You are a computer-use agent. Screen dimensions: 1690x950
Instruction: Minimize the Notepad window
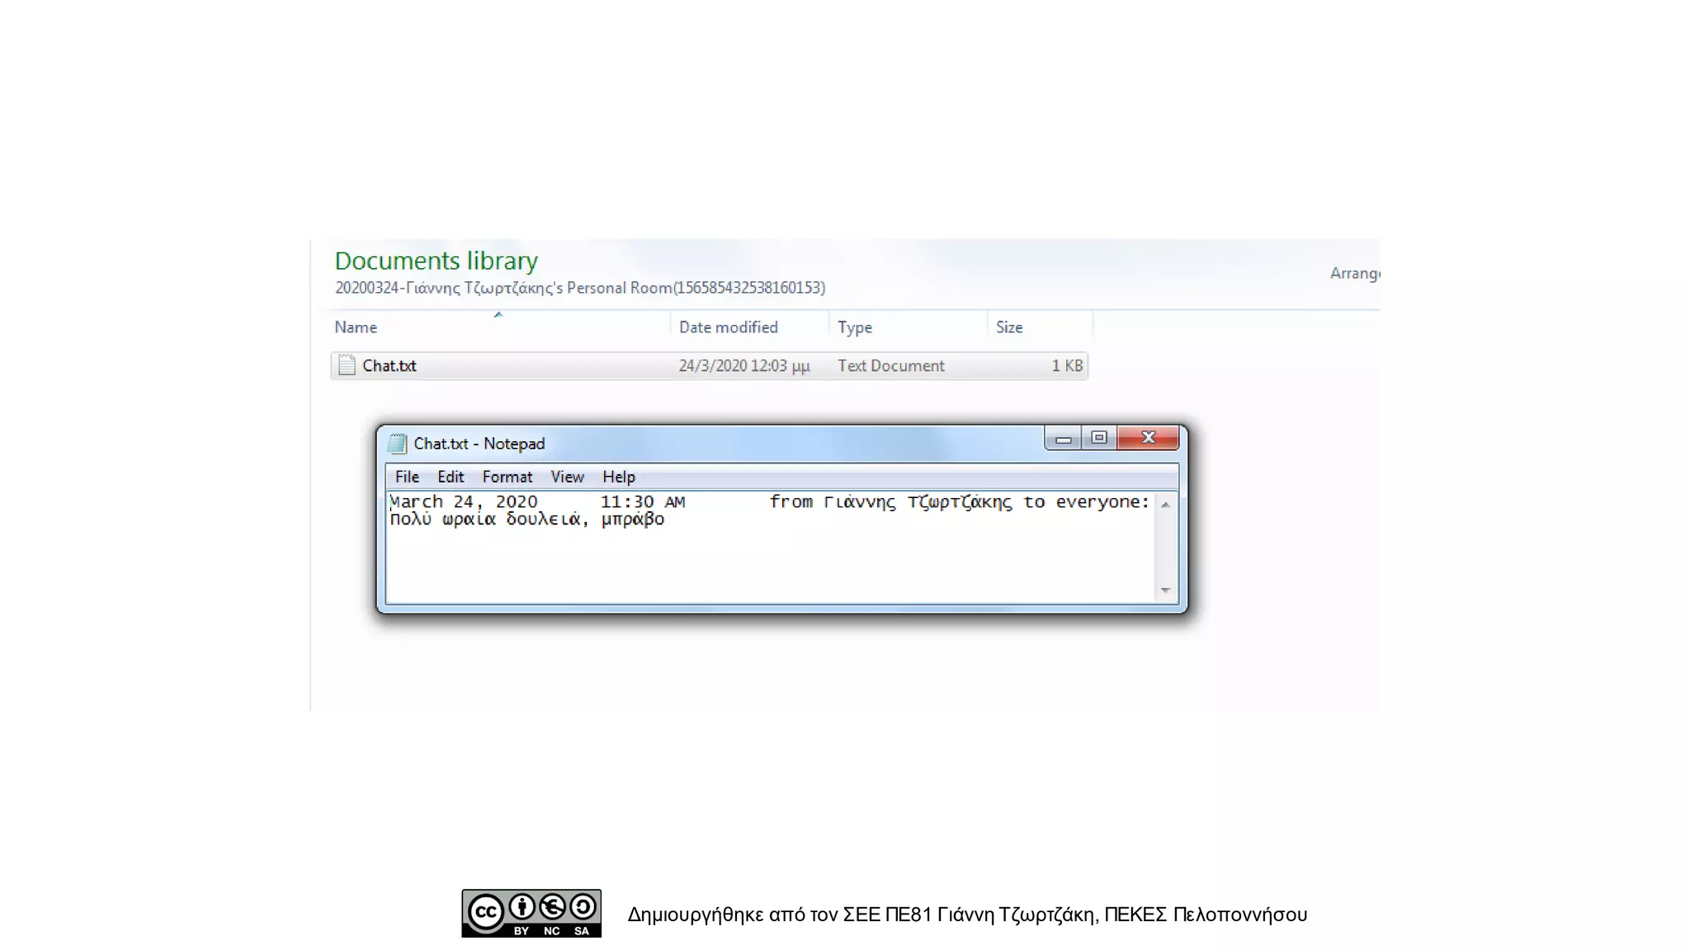(1063, 439)
